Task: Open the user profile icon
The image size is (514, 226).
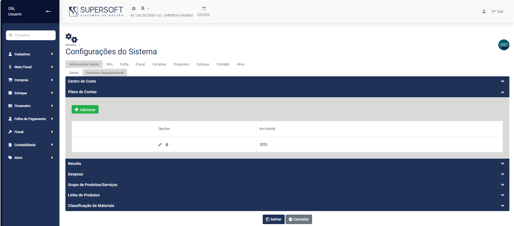Action: click(x=484, y=11)
